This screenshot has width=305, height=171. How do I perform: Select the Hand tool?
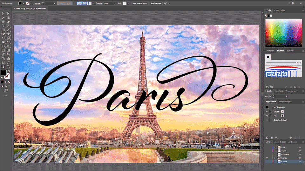tap(3, 67)
